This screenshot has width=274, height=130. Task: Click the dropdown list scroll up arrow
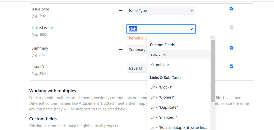coord(213,38)
